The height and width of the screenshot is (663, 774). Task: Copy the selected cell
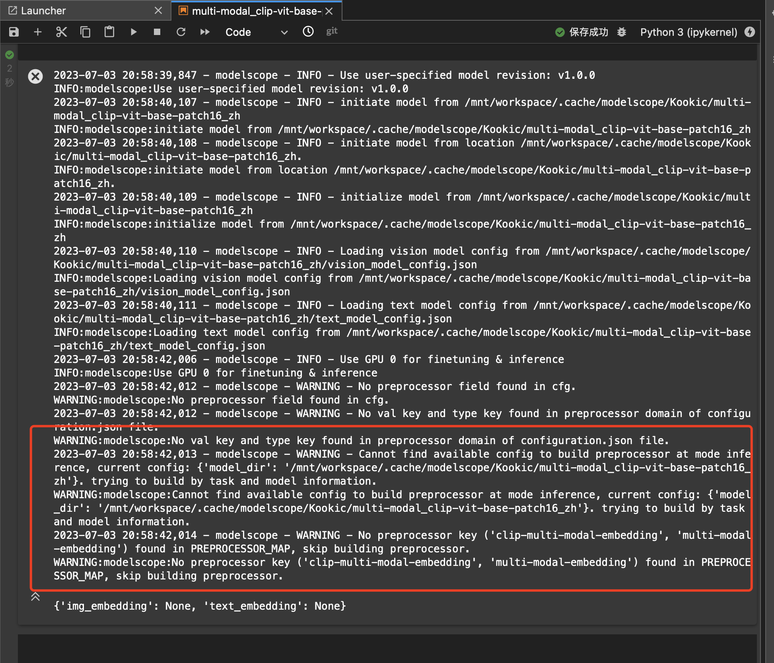(85, 32)
